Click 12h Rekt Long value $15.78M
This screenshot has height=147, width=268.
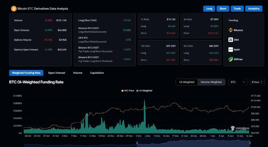[171, 53]
